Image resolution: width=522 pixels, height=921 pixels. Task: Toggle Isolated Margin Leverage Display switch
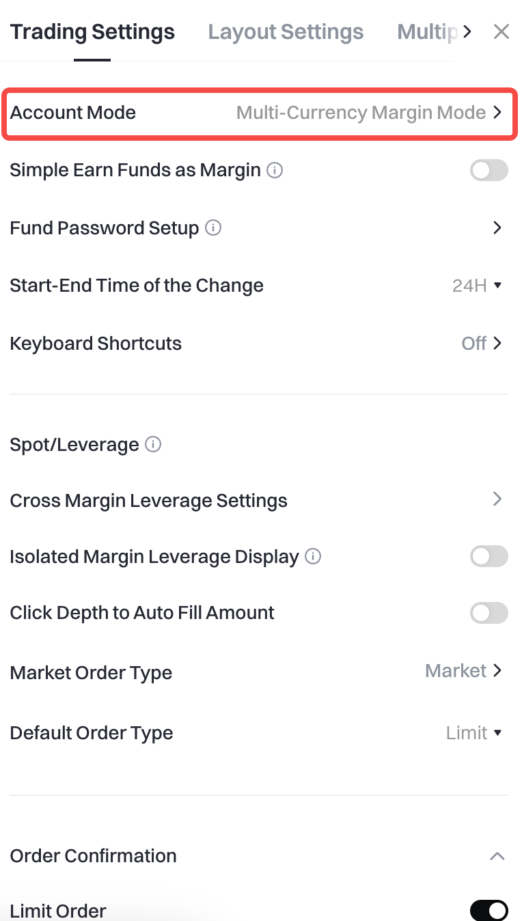(x=489, y=557)
